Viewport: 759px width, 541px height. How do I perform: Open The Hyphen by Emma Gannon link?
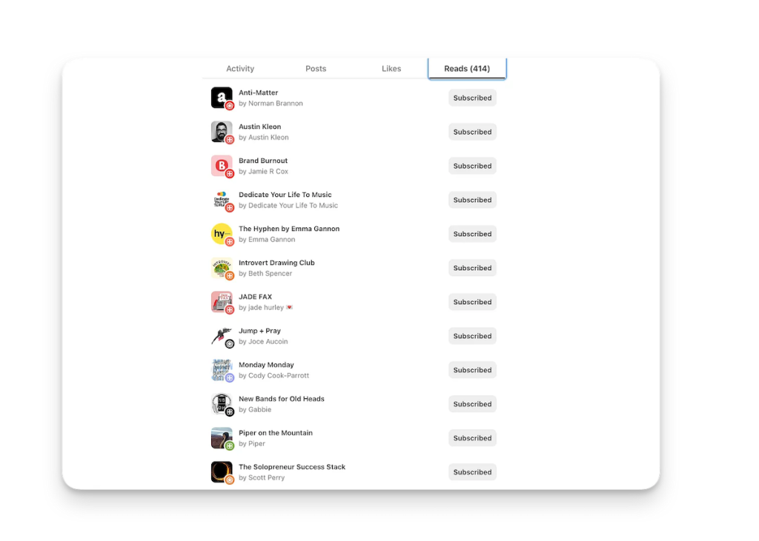tap(289, 229)
